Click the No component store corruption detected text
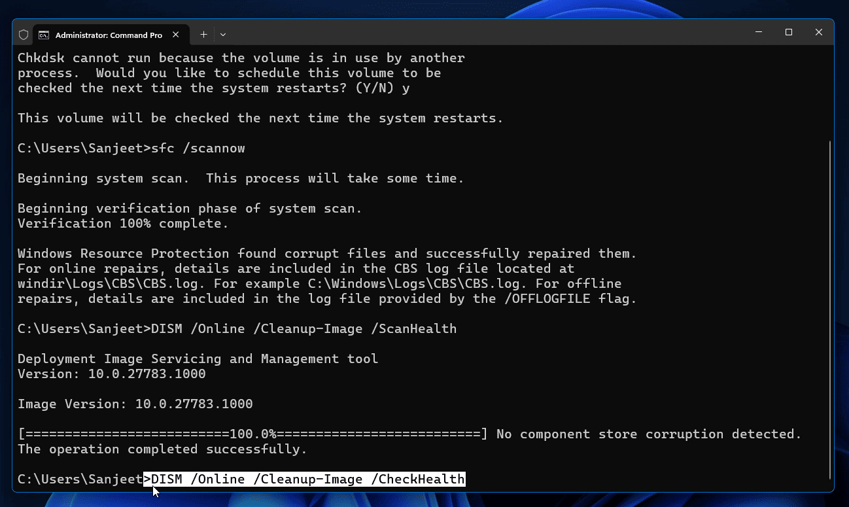 [x=648, y=434]
